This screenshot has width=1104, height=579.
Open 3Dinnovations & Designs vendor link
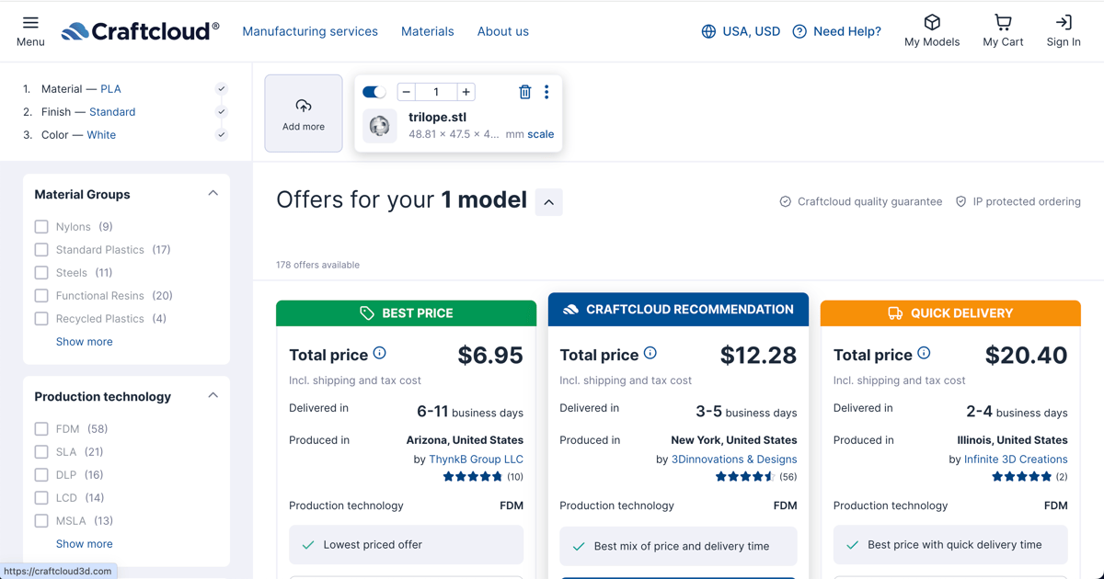[x=734, y=460]
